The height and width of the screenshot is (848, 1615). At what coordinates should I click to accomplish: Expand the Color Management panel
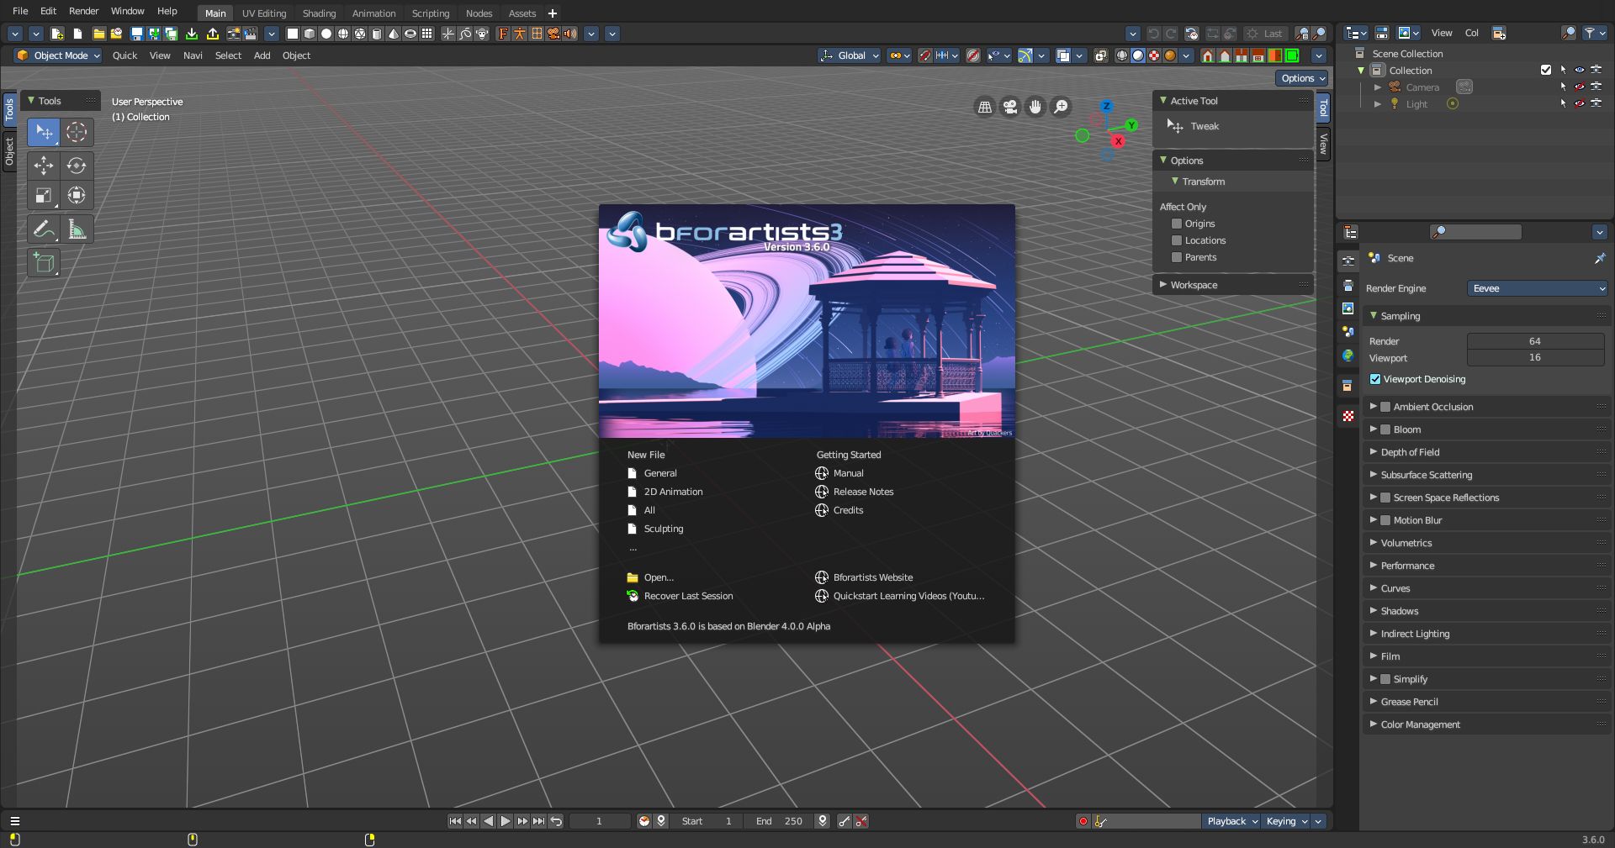1485,724
